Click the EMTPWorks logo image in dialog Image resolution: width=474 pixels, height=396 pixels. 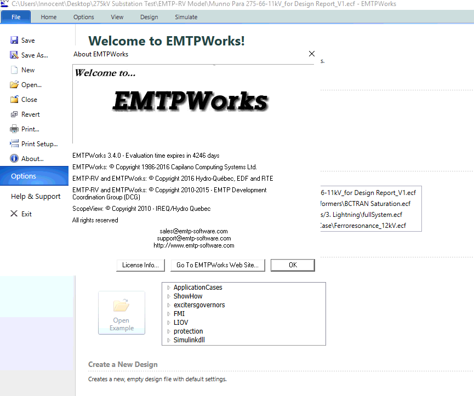point(191,101)
